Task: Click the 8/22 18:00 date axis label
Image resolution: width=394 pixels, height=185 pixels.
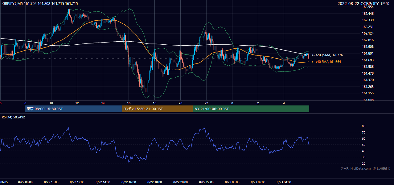Action: pyautogui.click(x=155, y=182)
